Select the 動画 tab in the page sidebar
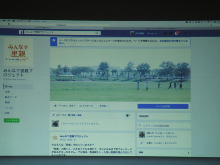Screen dimensions: 220x165 [x=7, y=103]
